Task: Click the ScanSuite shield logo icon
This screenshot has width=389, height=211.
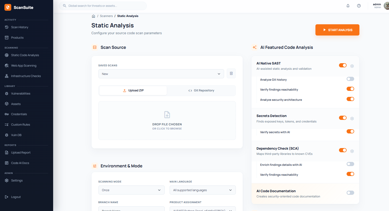Action: pyautogui.click(x=8, y=7)
